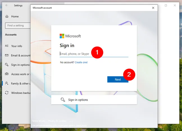This screenshot has width=182, height=131.
Task: Click the blue Next button
Action: 118,79
